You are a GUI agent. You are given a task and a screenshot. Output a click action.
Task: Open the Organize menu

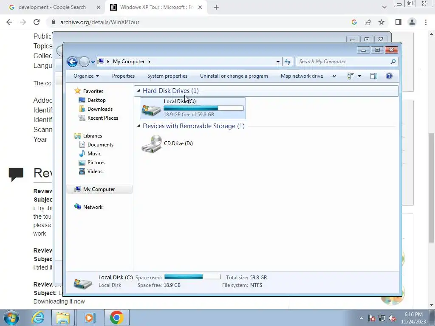(x=86, y=76)
